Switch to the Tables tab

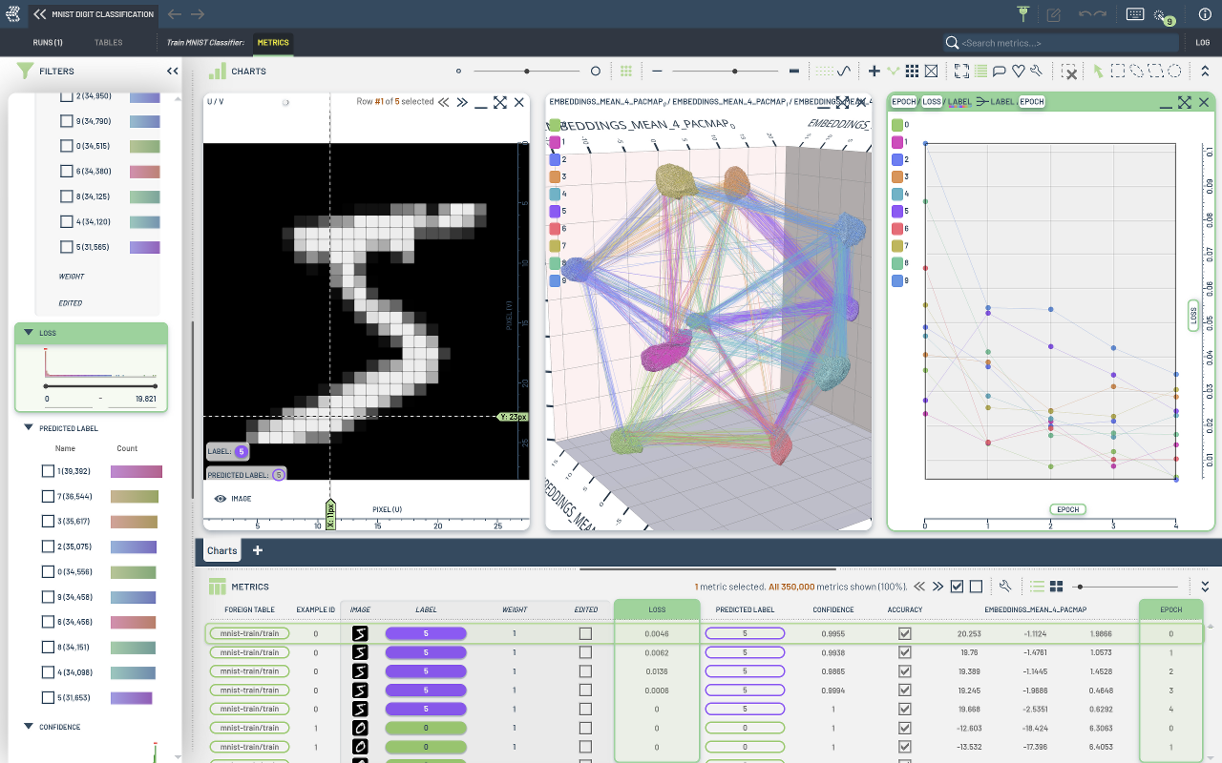coord(108,43)
